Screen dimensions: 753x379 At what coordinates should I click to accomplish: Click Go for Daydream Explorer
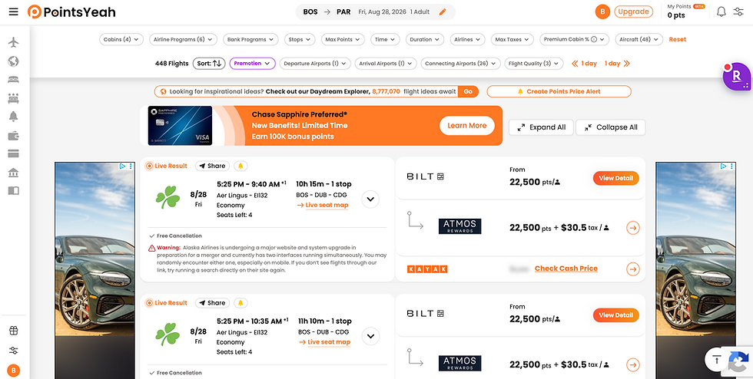pos(468,91)
